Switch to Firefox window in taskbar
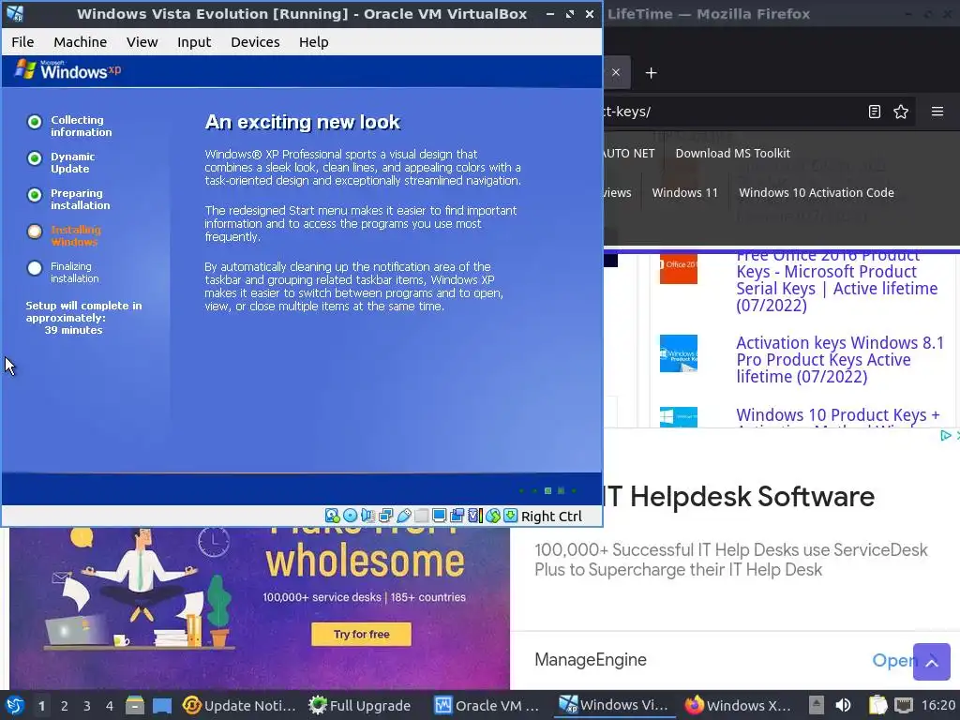 coord(737,705)
